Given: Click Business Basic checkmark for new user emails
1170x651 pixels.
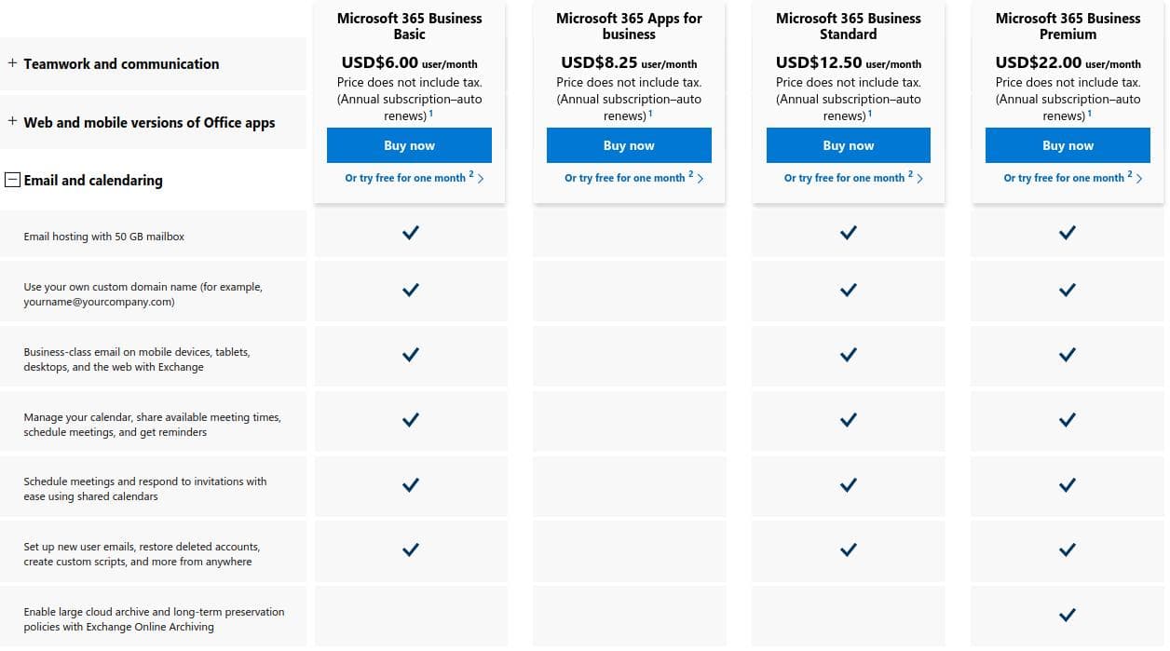Looking at the screenshot, I should click(410, 549).
